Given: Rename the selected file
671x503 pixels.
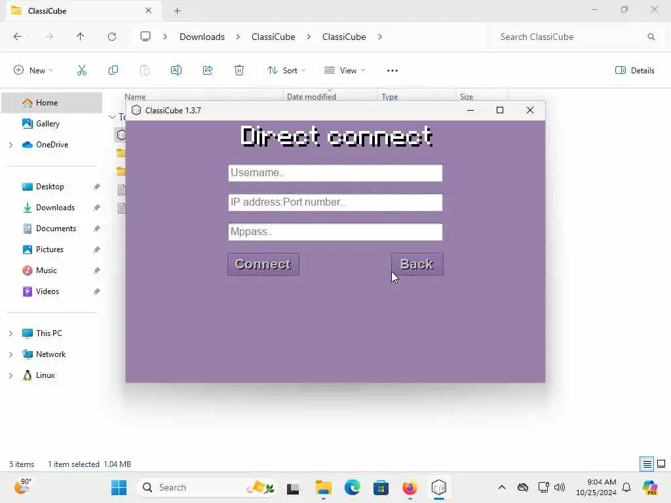Looking at the screenshot, I should [x=176, y=71].
